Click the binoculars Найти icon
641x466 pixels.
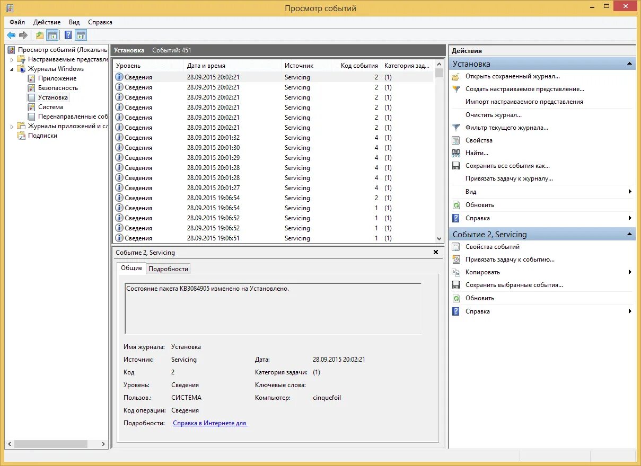tap(456, 153)
